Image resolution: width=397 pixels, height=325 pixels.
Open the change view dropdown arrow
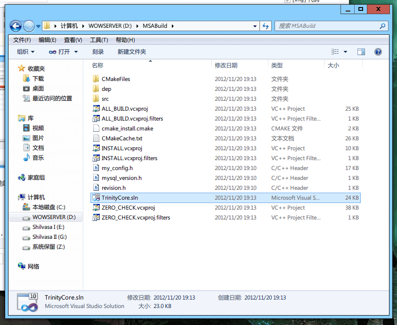tap(345, 52)
